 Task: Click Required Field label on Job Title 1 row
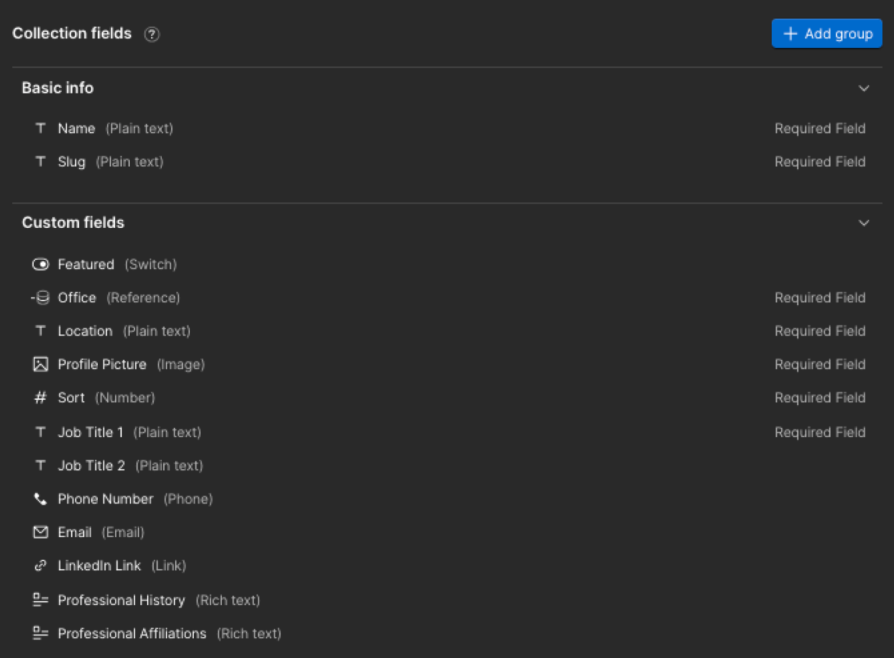tap(820, 432)
